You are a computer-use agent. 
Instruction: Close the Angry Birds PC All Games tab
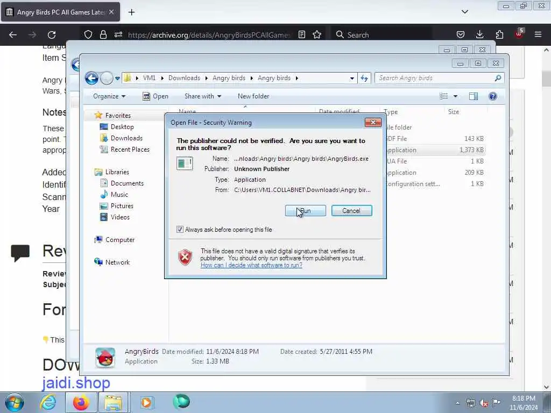click(x=111, y=12)
